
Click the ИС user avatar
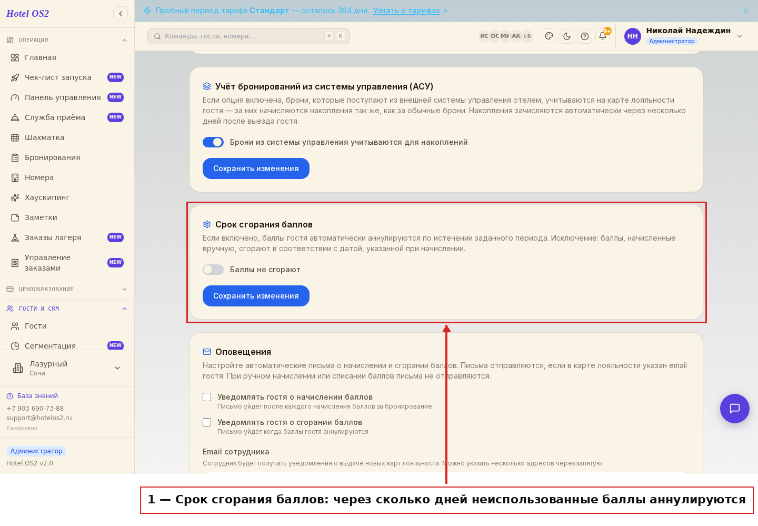pos(484,36)
